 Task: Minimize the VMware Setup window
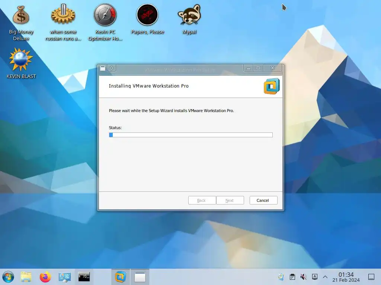248,68
